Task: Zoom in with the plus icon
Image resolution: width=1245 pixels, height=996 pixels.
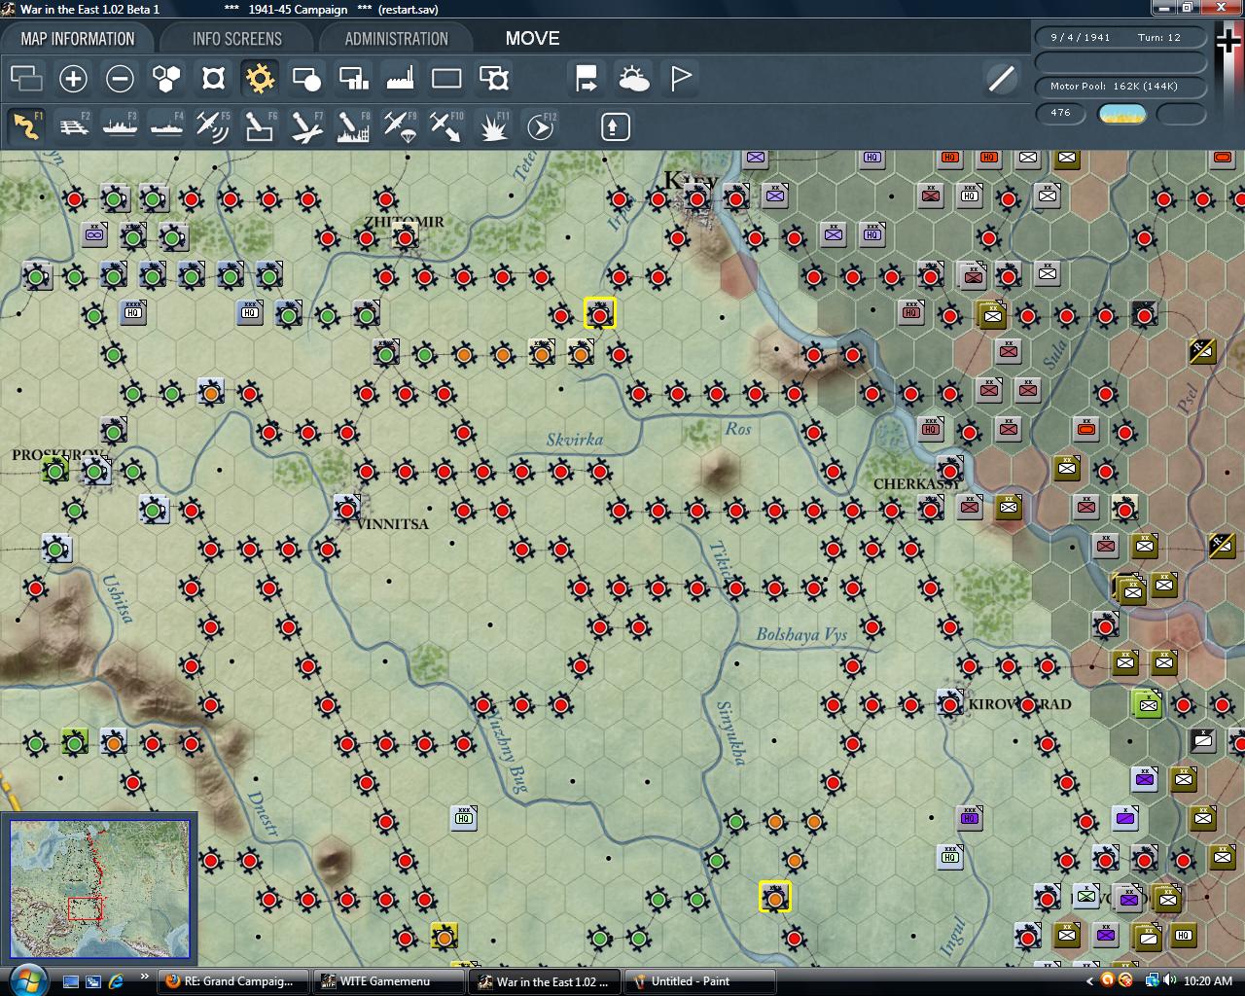Action: pos(73,78)
